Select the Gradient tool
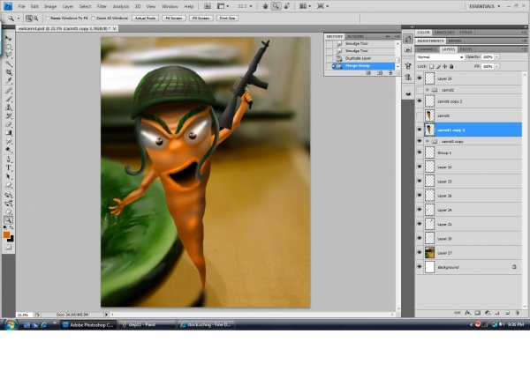530x386 pixels. (x=9, y=133)
